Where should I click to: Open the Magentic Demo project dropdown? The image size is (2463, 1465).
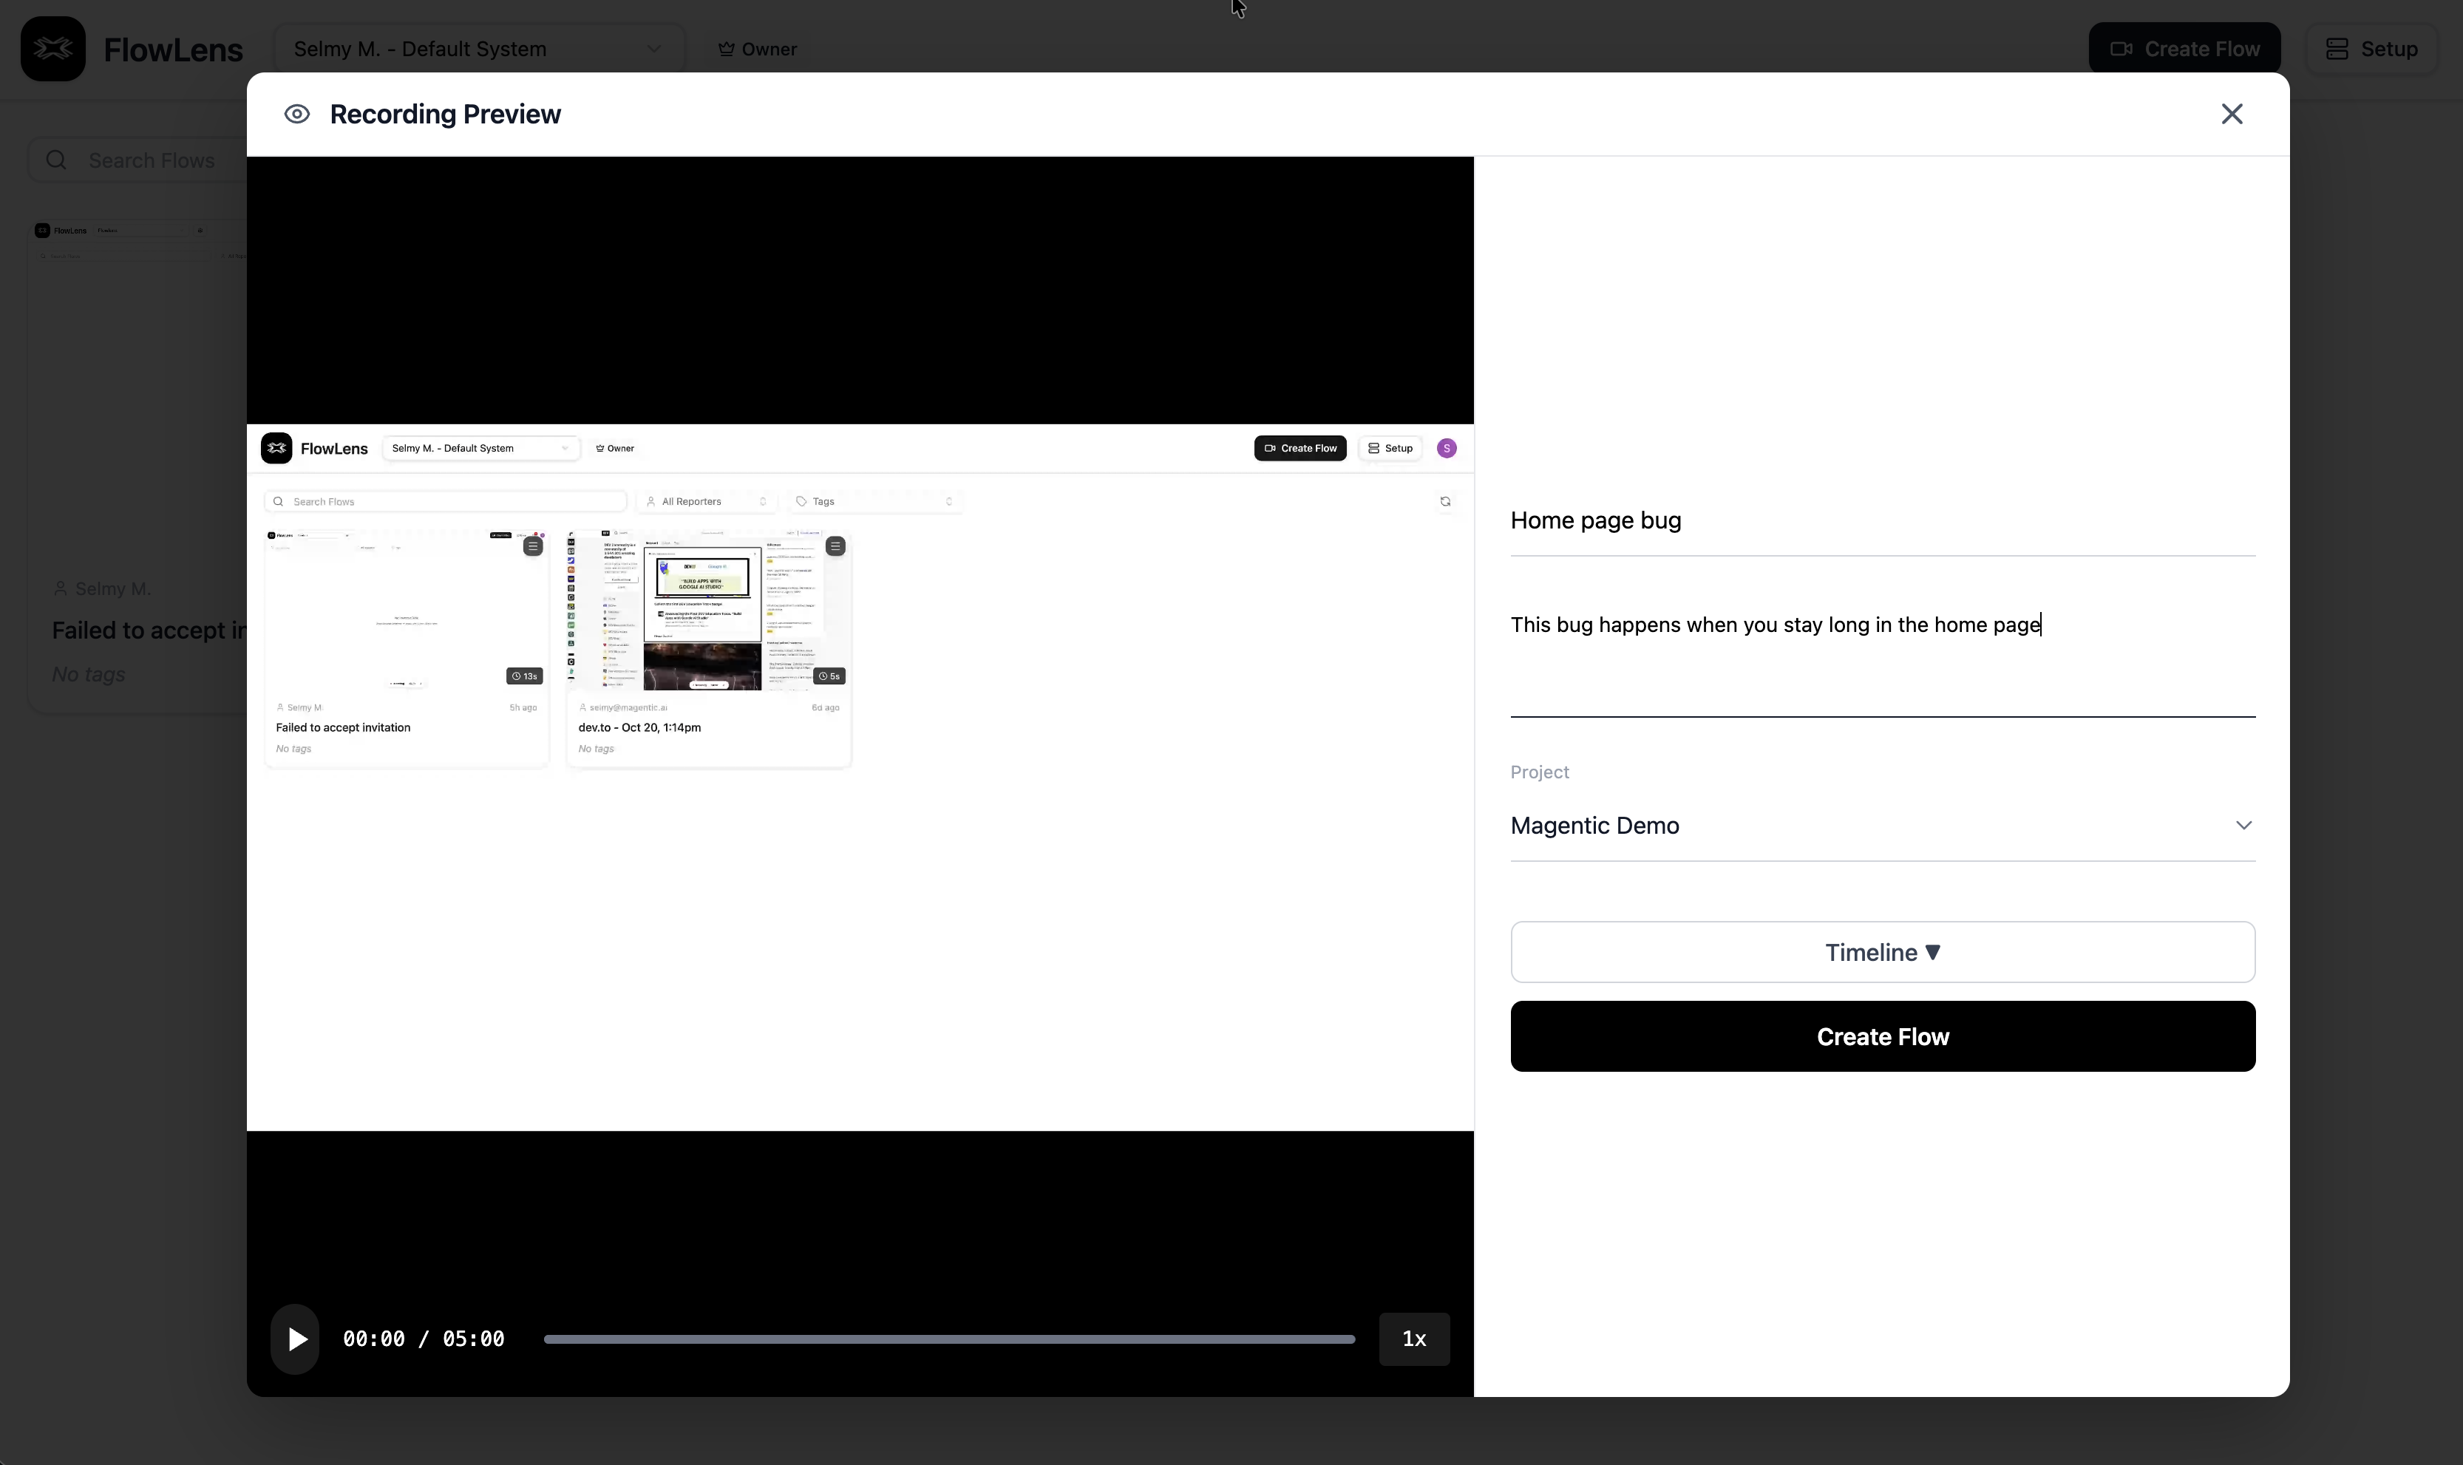coord(1881,826)
